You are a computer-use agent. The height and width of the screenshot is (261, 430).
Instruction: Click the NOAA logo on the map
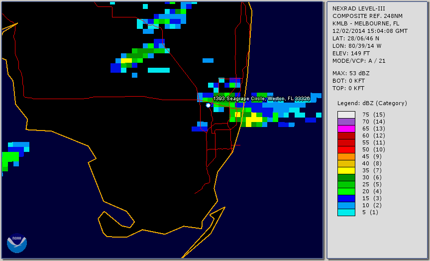pos(17,243)
